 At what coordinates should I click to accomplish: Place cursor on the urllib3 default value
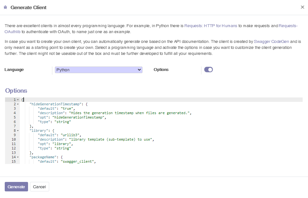(71, 135)
